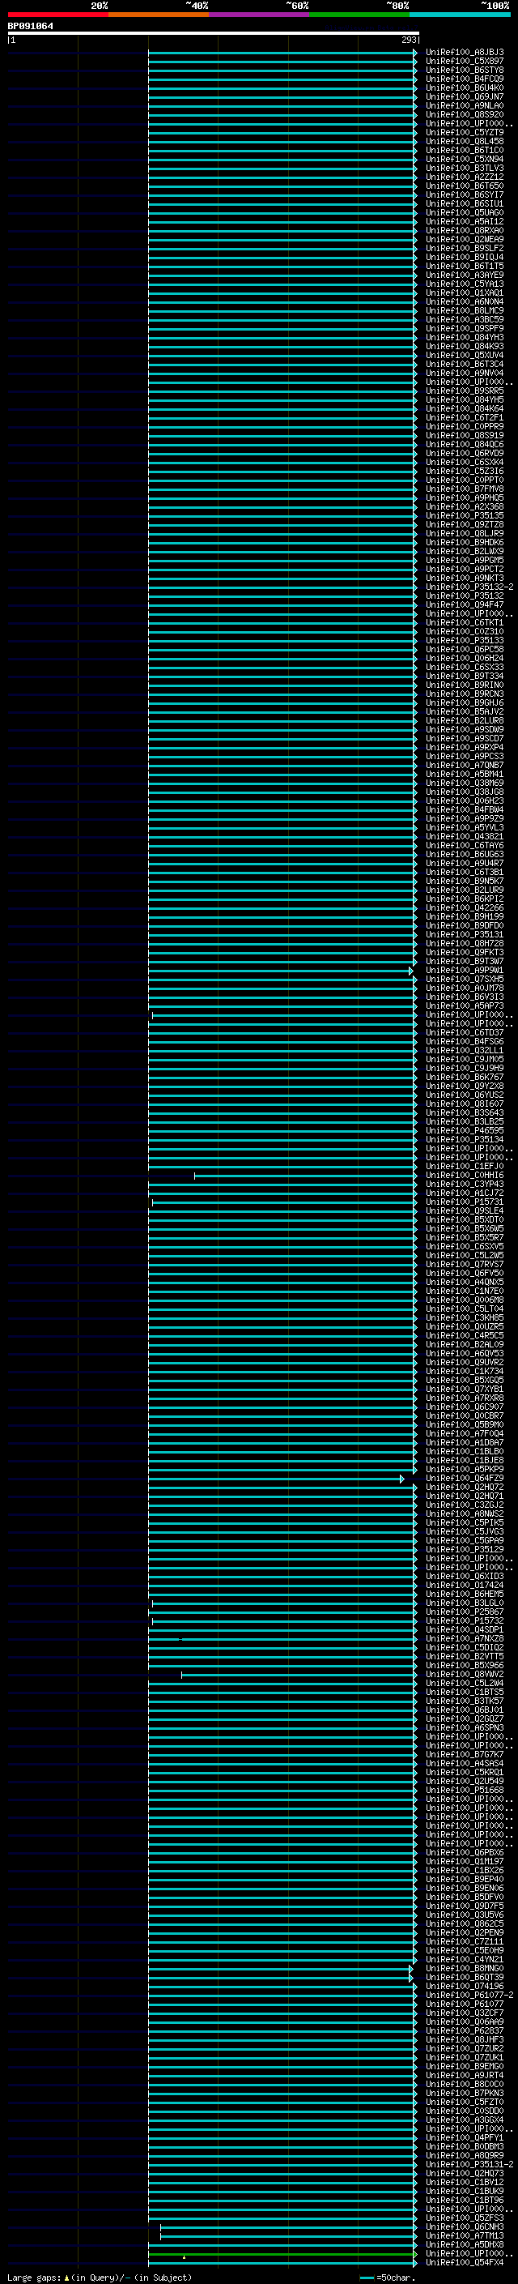Select label UniRef100_A2ZZ12
Screen dimensions: 518x2284
click(x=465, y=177)
